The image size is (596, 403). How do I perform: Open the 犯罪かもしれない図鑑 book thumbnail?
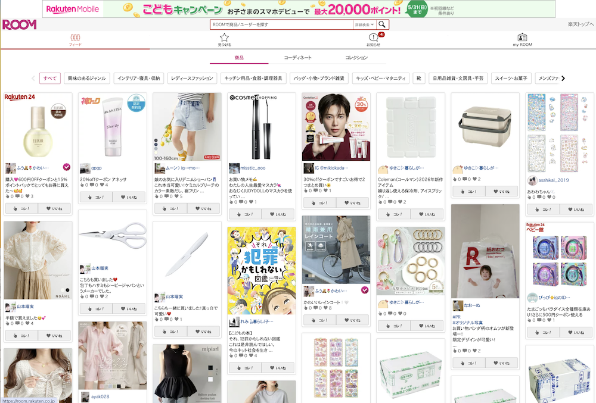pyautogui.click(x=262, y=271)
